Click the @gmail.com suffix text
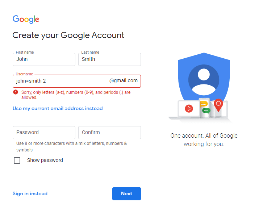This screenshot has width=267, height=217. [123, 81]
